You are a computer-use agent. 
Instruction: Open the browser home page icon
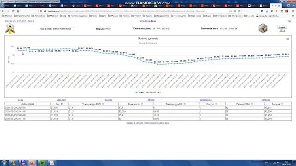point(18,11)
